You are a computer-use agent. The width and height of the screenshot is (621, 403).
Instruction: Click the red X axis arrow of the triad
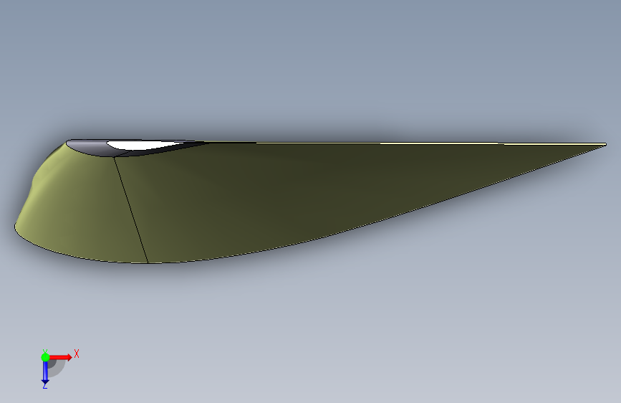61,357
